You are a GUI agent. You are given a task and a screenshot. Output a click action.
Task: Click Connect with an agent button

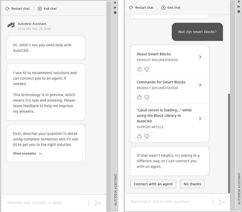click(x=153, y=184)
